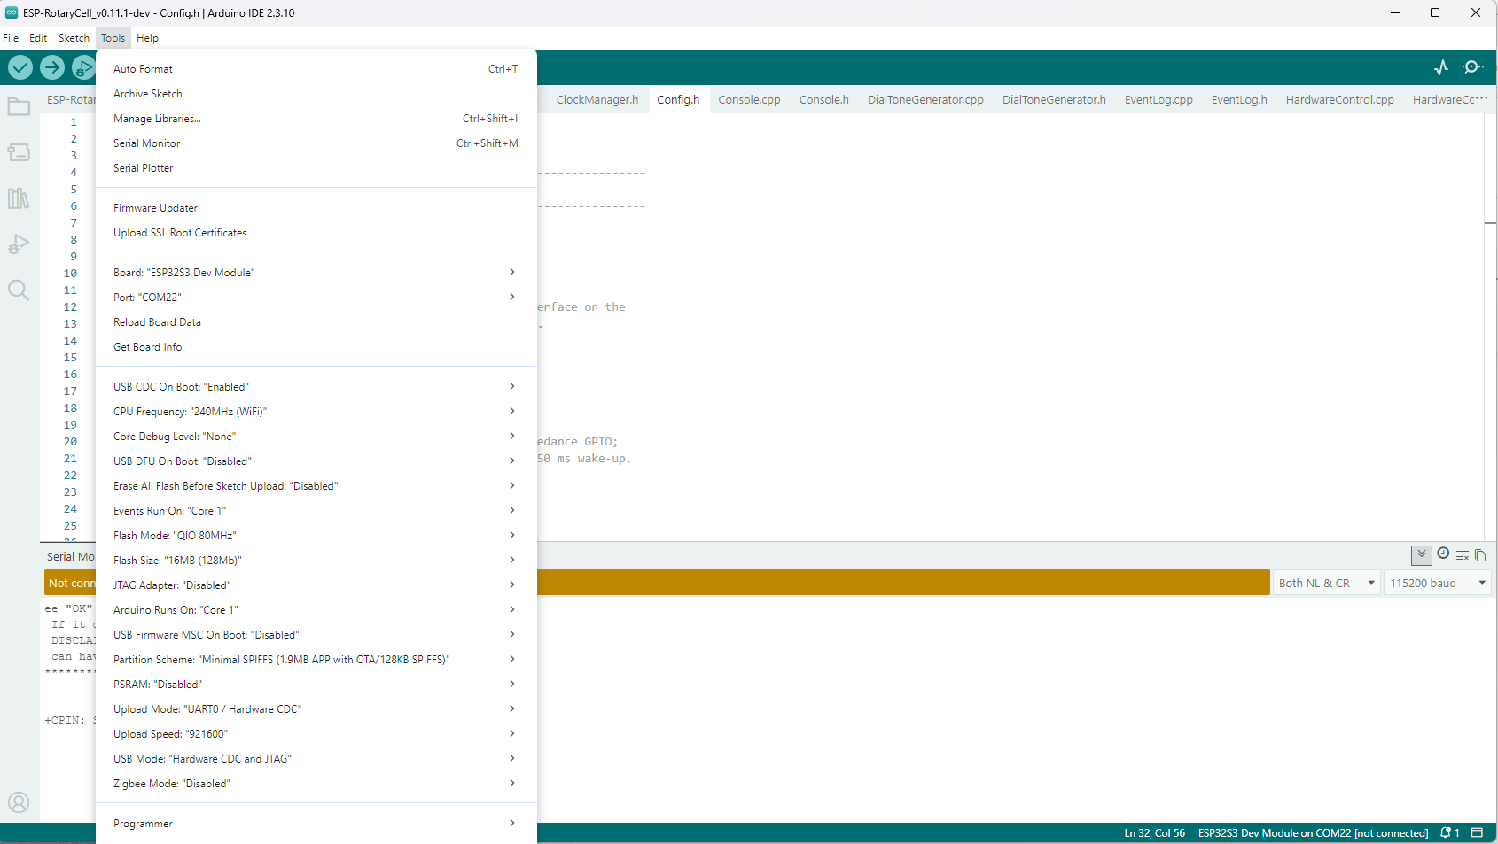Expand Partition Scheme Minimal SPIFFS submenu
This screenshot has height=844, width=1498.
316,660
